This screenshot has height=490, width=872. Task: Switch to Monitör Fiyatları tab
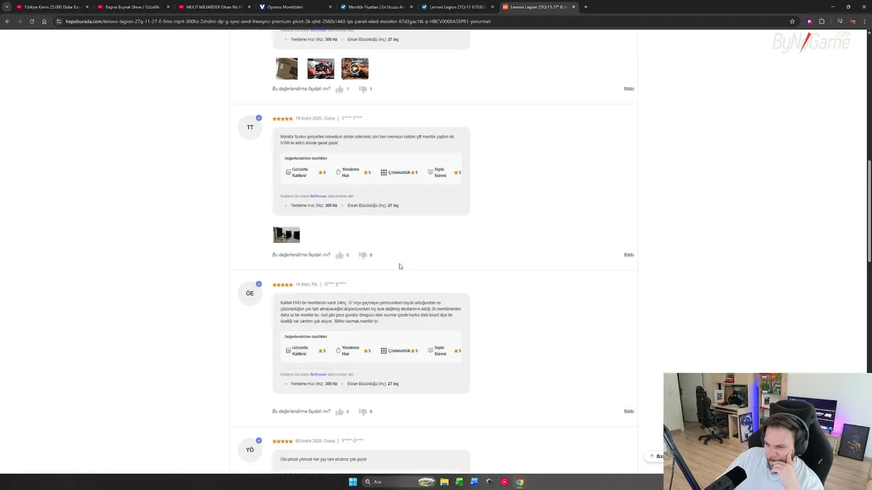pos(376,7)
